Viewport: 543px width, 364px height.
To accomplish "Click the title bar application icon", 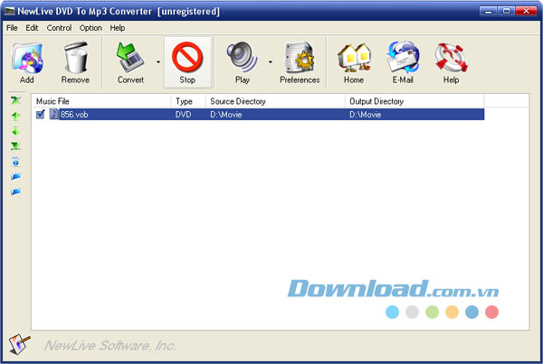I will pyautogui.click(x=9, y=12).
